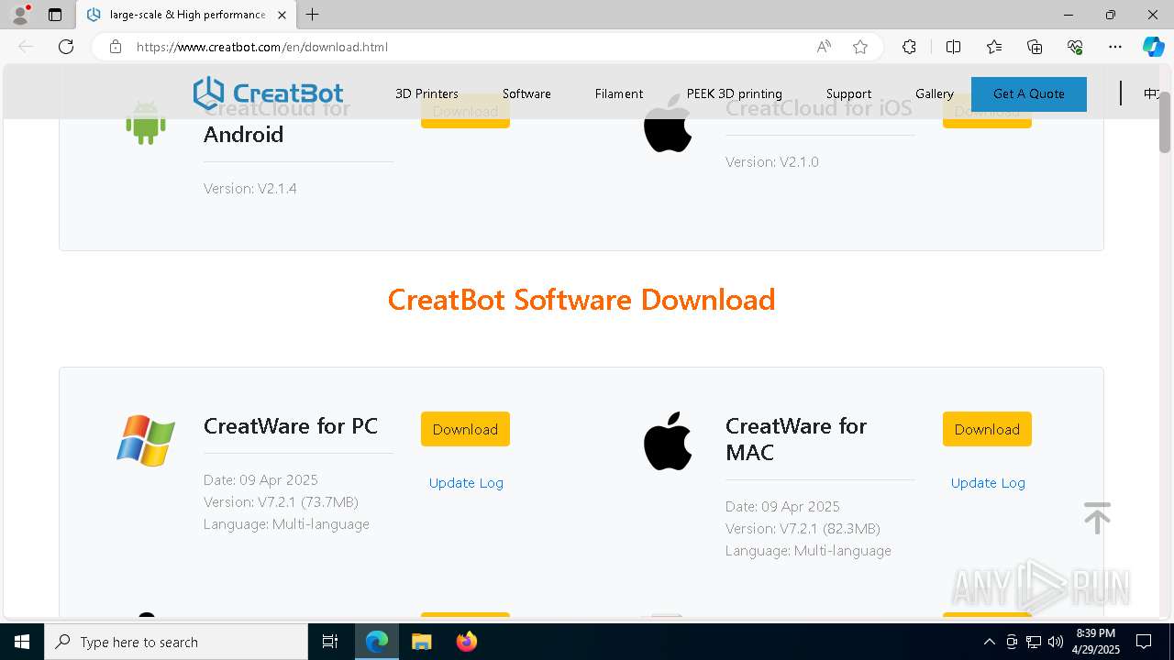The image size is (1174, 660).
Task: Switch language to Chinese
Action: 1151,93
